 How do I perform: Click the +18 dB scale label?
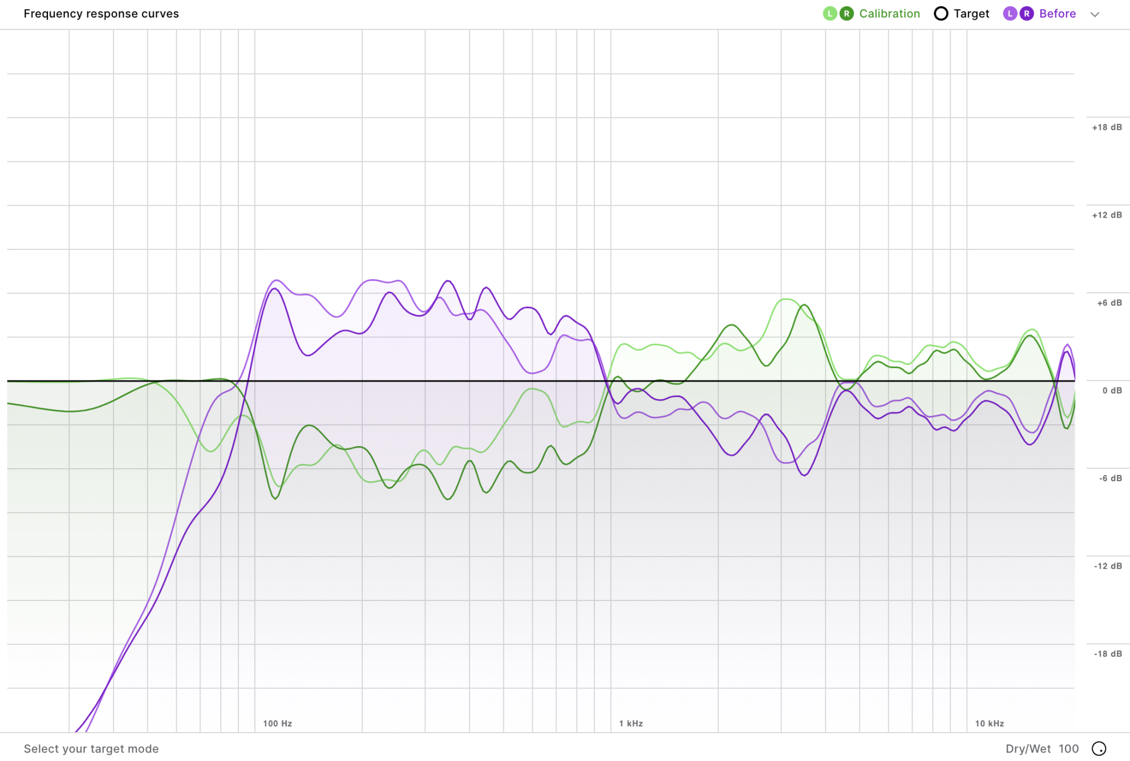(x=1107, y=127)
